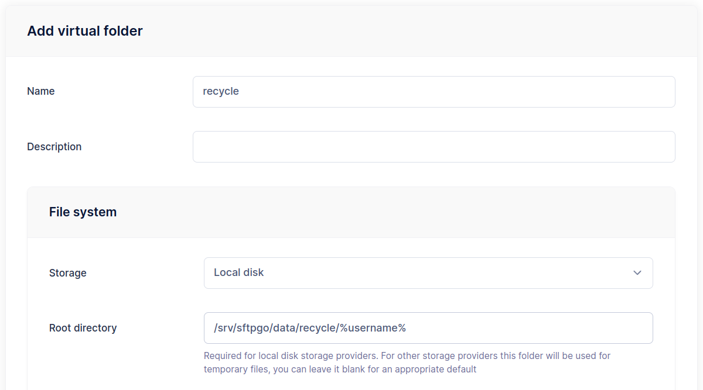Place cursor on the word recycle in Name
Screen dimensions: 703x390
coord(221,92)
